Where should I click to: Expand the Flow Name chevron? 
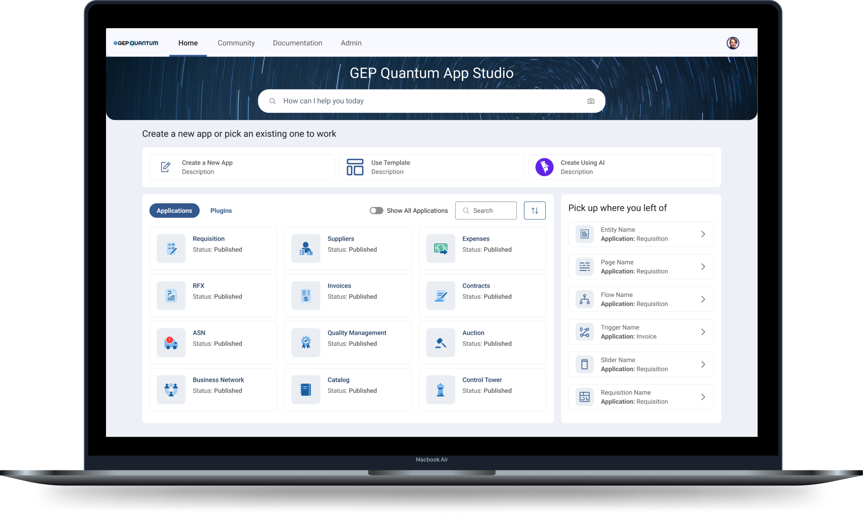[x=703, y=299]
